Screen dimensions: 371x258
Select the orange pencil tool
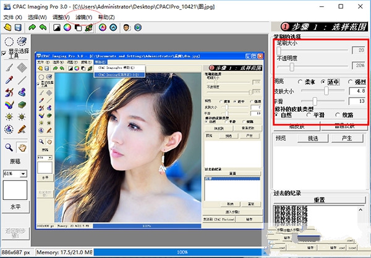tap(22, 129)
